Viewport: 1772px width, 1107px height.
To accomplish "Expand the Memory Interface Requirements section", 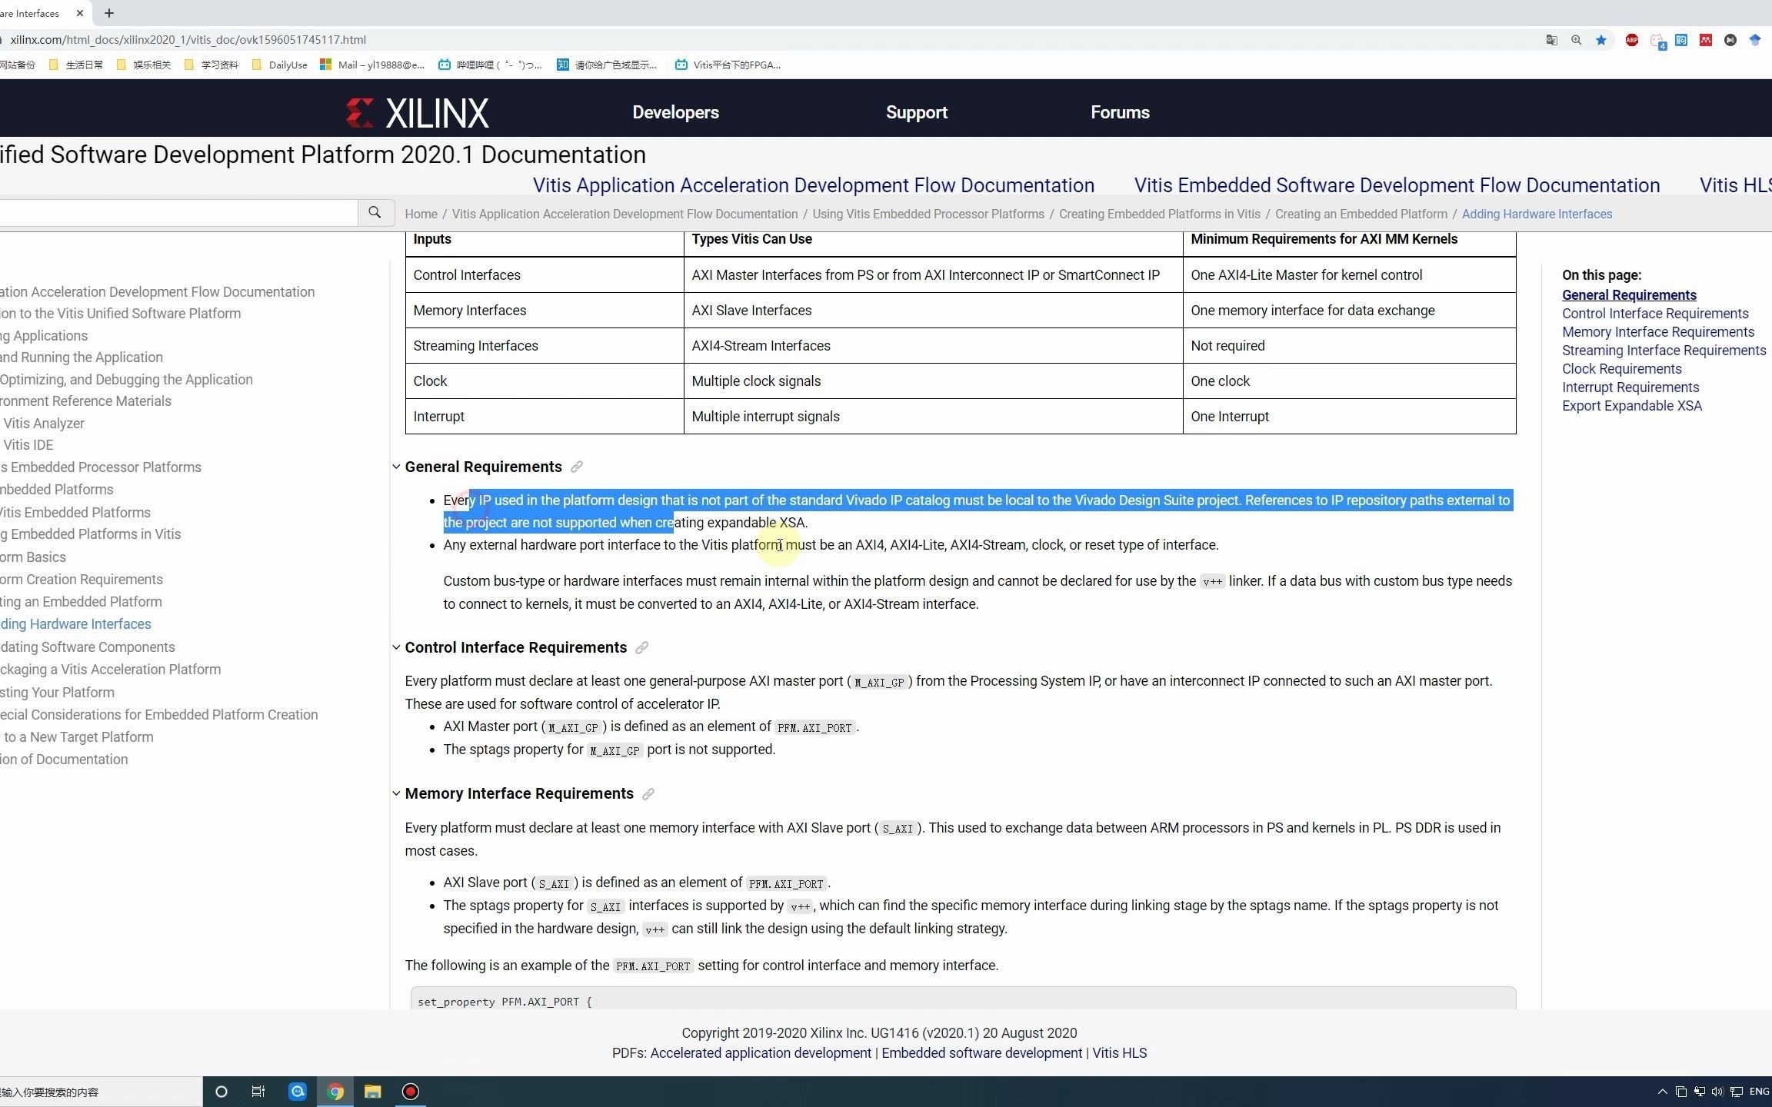I will [x=397, y=793].
